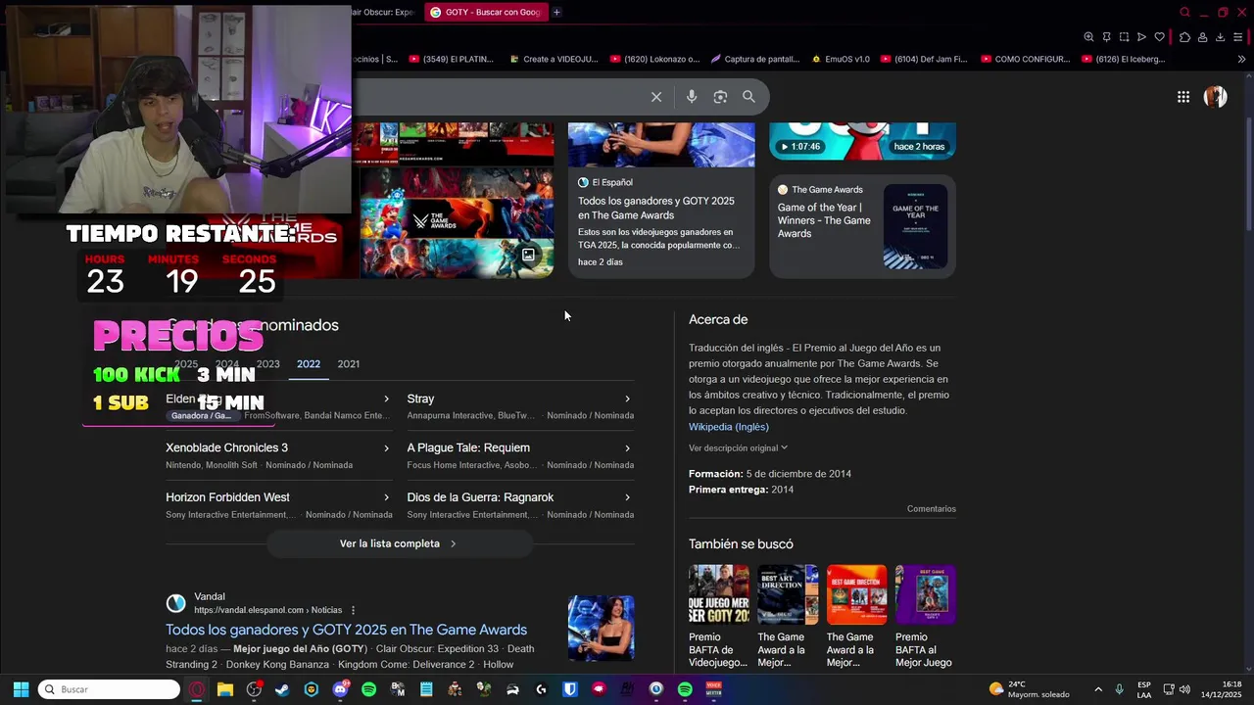Open Discord from the taskbar
Viewport: 1254px width, 705px height.
point(340,689)
